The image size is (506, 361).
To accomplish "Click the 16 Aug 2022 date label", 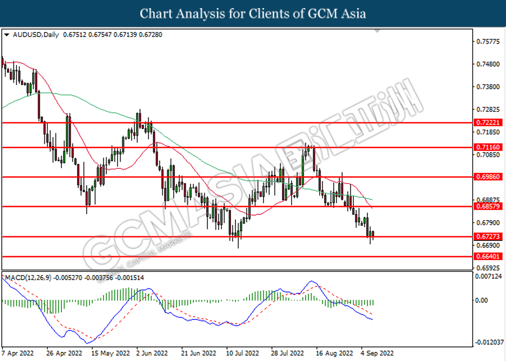I will (334, 353).
